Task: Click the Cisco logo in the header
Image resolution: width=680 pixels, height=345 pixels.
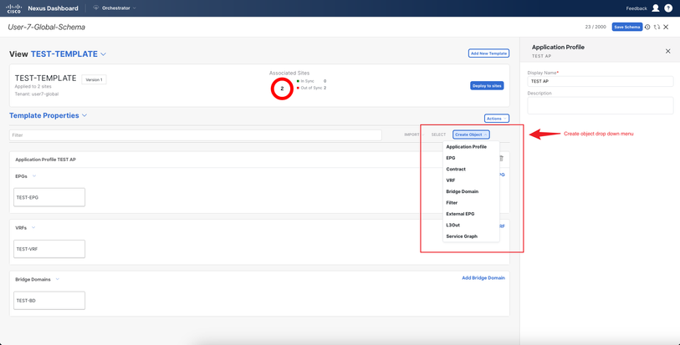Action: pos(14,8)
